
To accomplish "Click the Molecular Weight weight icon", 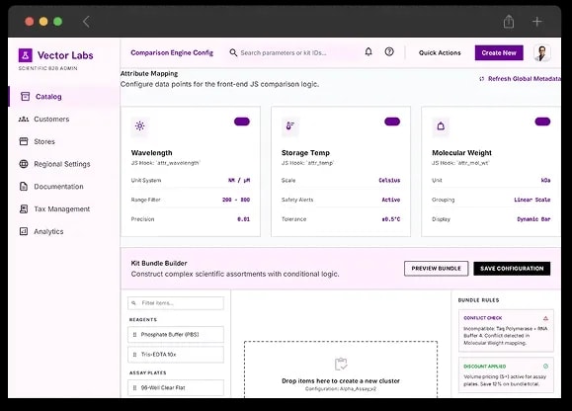I will 441,126.
